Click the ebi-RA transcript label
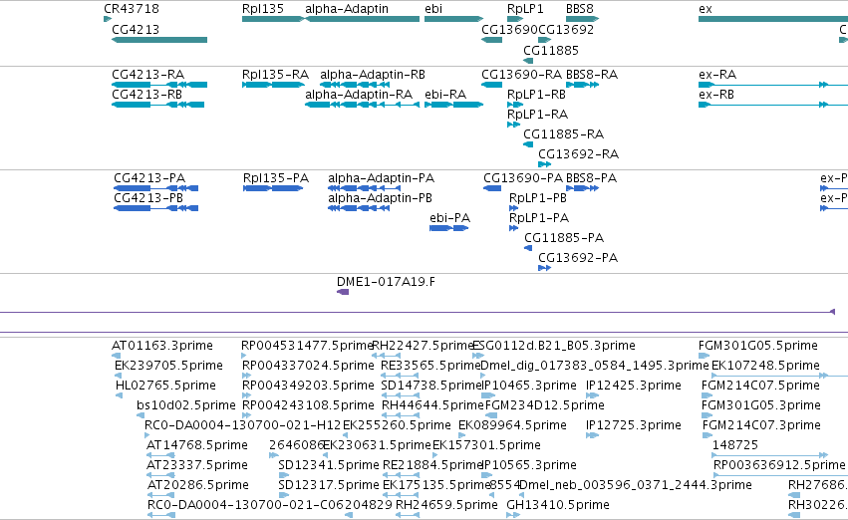Screen dimensions: 848x520 click(x=445, y=94)
